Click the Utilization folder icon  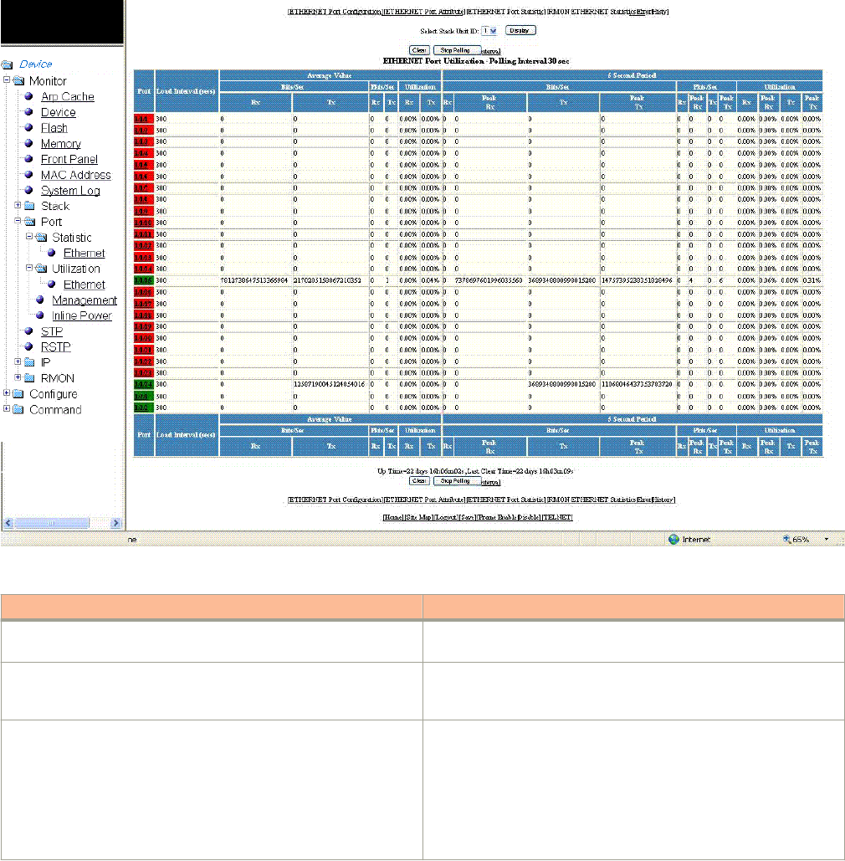[x=41, y=269]
